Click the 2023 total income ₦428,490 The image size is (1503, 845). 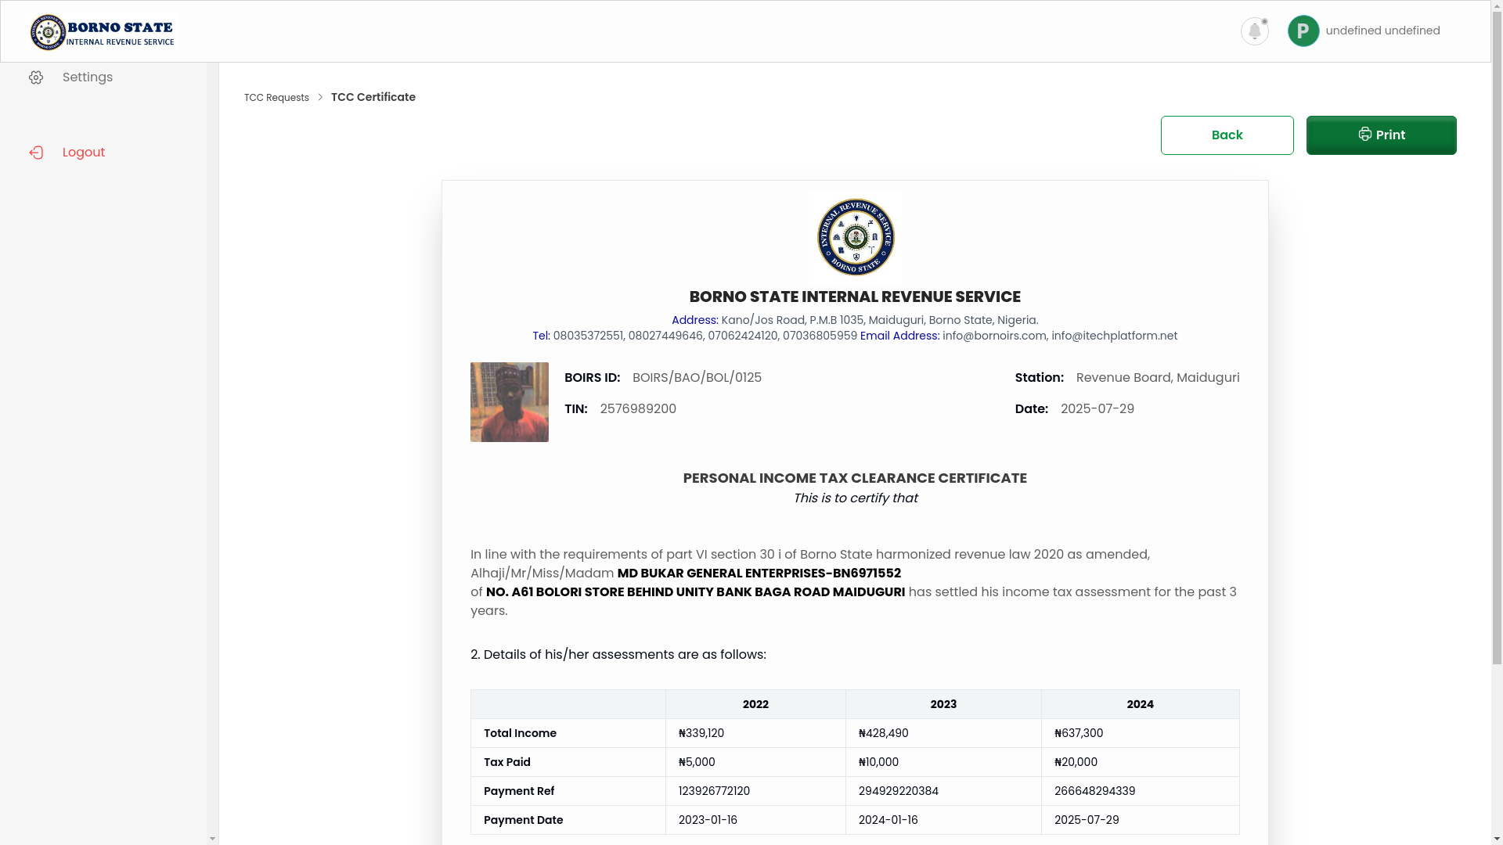(x=883, y=733)
